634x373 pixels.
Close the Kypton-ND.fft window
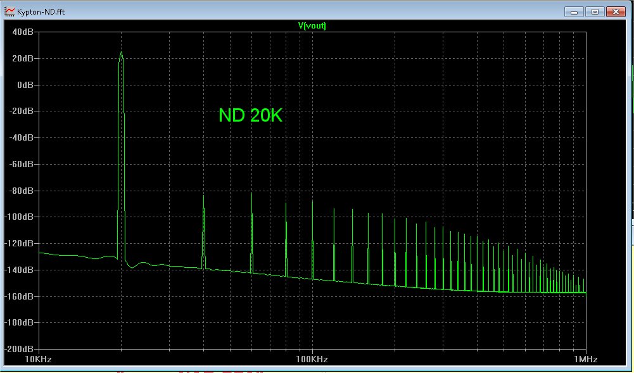[x=616, y=12]
